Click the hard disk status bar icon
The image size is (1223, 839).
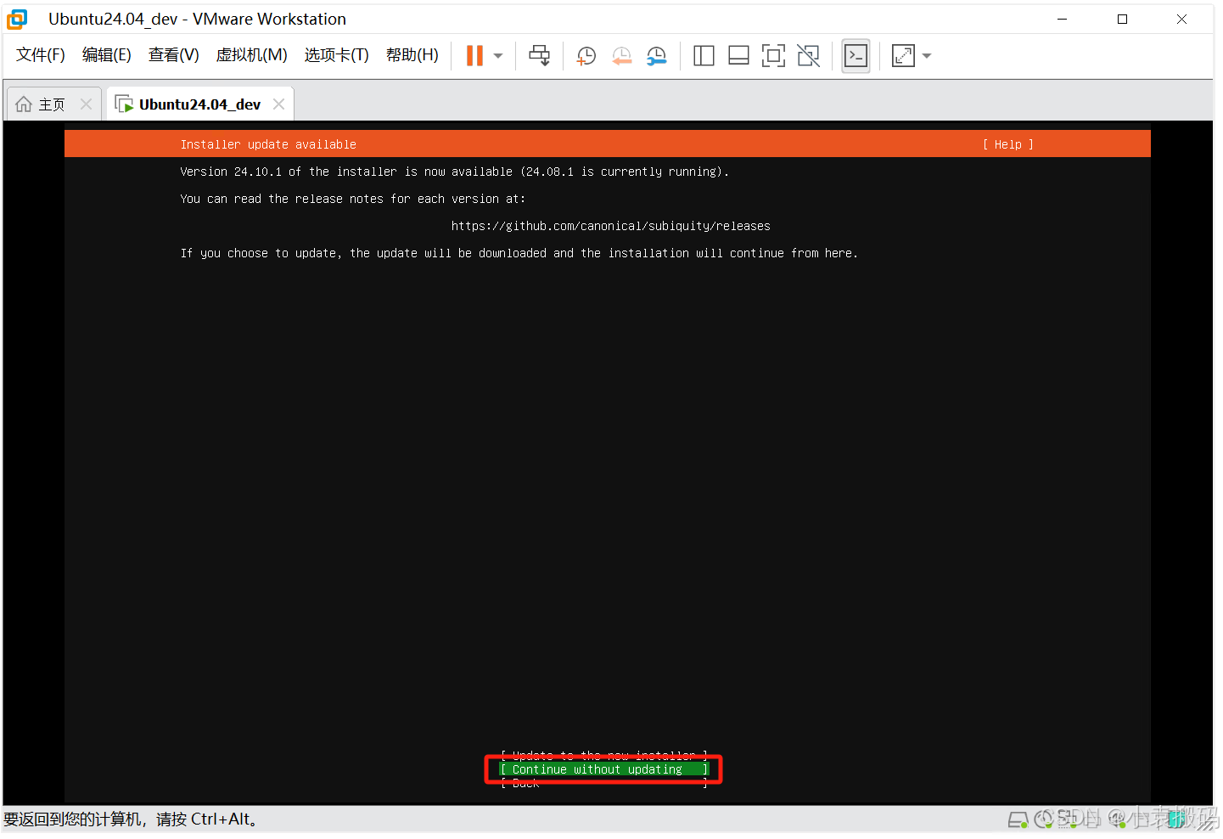click(1018, 819)
